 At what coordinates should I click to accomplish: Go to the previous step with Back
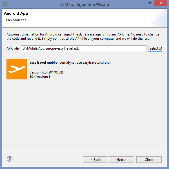point(95,159)
